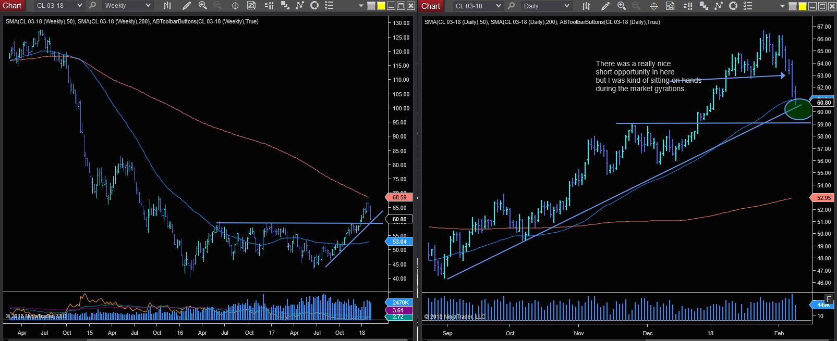Zoom in on the Weekly chart
This screenshot has height=341, width=837.
click(x=203, y=6)
